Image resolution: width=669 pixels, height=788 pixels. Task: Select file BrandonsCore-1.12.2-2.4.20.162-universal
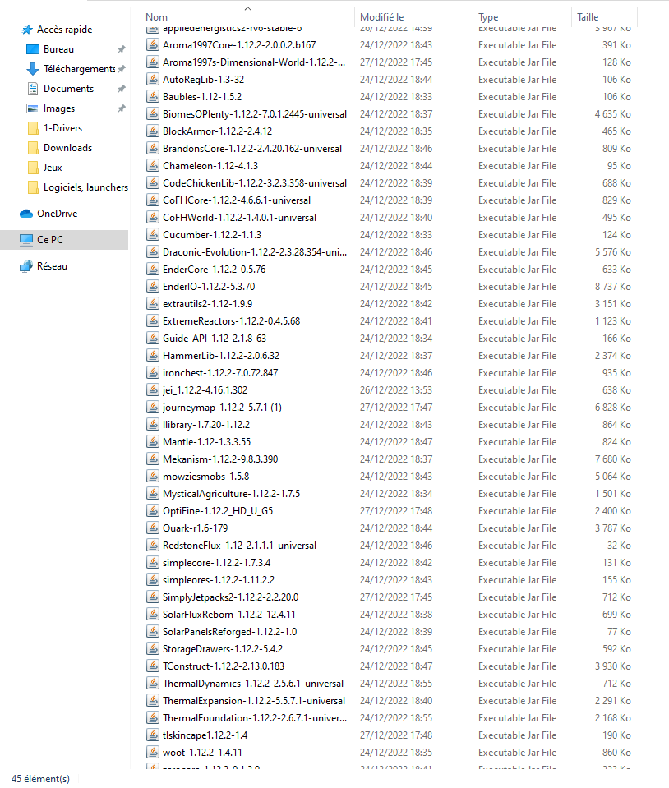(252, 149)
